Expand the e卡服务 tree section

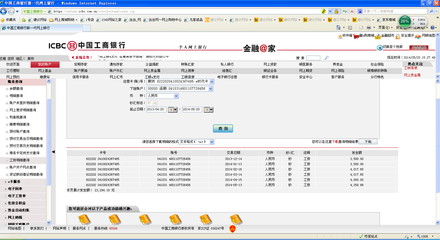point(6,182)
